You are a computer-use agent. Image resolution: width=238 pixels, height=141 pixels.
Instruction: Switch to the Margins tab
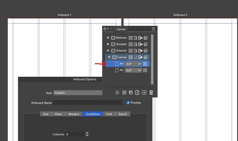(74, 114)
